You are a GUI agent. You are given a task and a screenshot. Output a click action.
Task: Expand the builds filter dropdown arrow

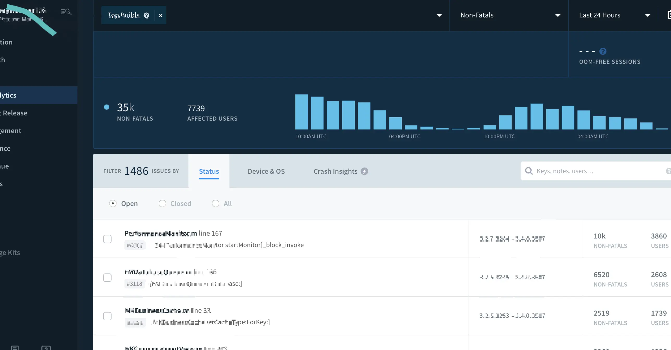[x=439, y=15]
